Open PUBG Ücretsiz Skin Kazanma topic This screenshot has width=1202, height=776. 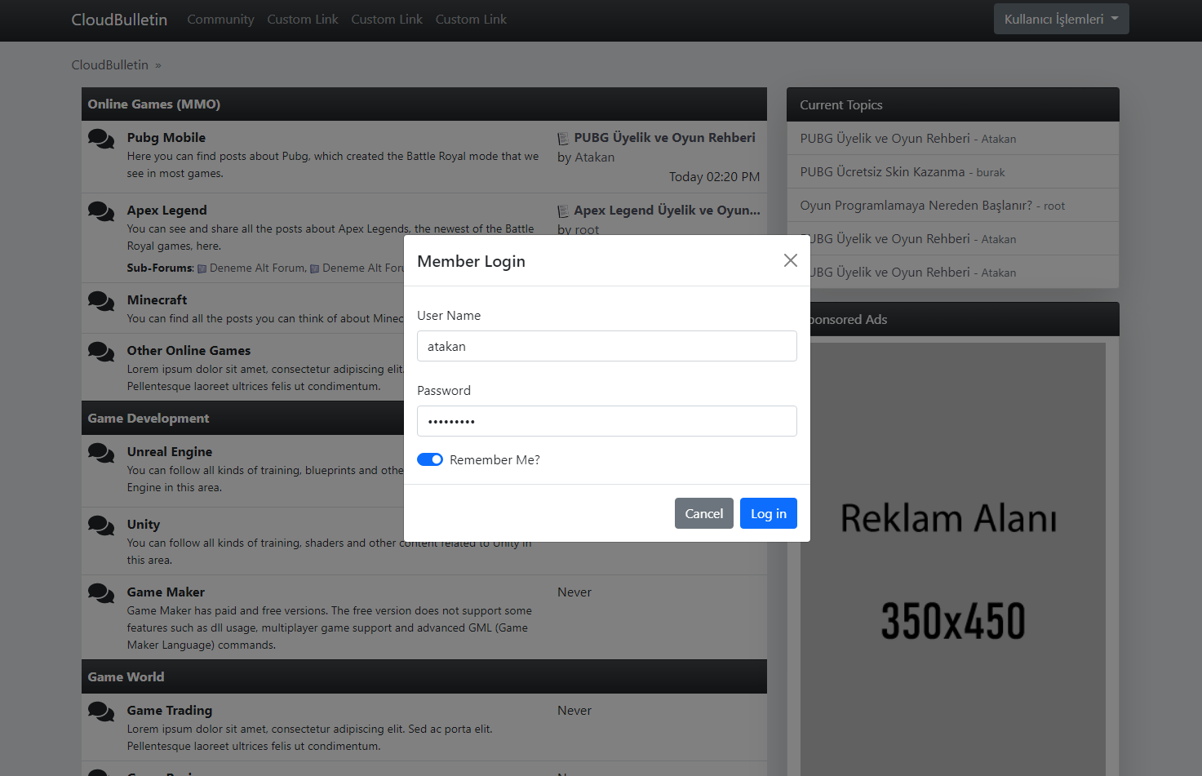(882, 172)
